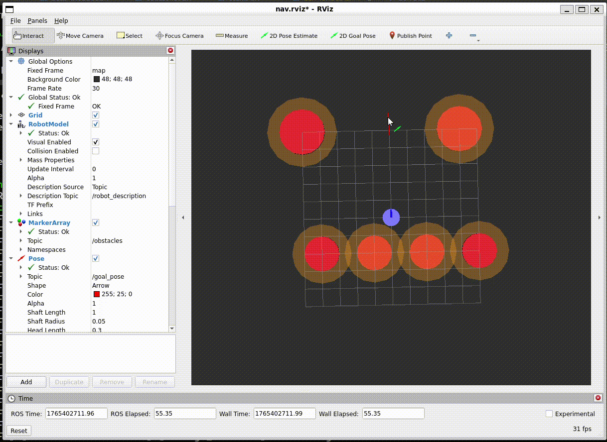Add a new tool with the plus icon
The height and width of the screenshot is (442, 607).
(449, 35)
